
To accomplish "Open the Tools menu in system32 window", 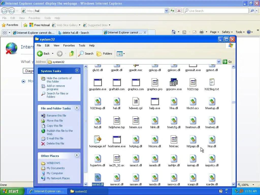I will pyautogui.click(x=82, y=45).
